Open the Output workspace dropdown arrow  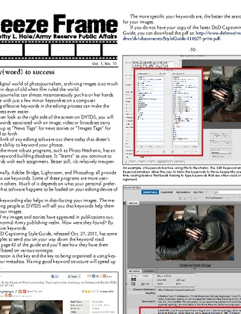(206, 192)
